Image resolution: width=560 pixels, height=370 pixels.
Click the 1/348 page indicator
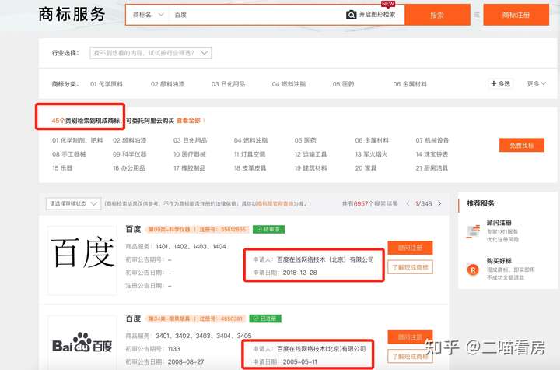point(423,203)
